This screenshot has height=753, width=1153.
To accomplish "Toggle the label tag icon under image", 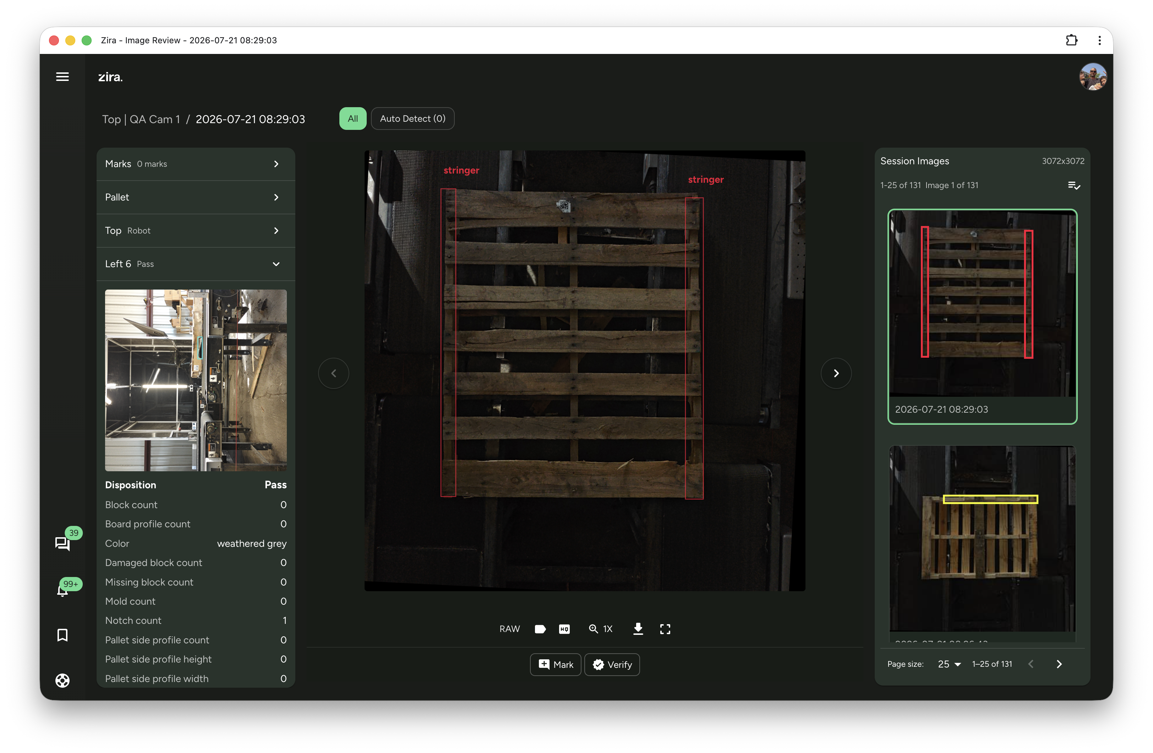I will pos(540,628).
